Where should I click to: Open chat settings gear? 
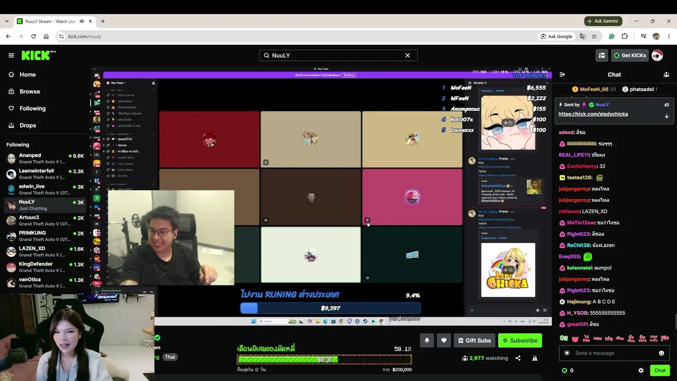641,370
